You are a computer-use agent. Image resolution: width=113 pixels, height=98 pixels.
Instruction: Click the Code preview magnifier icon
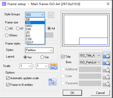(106, 76)
